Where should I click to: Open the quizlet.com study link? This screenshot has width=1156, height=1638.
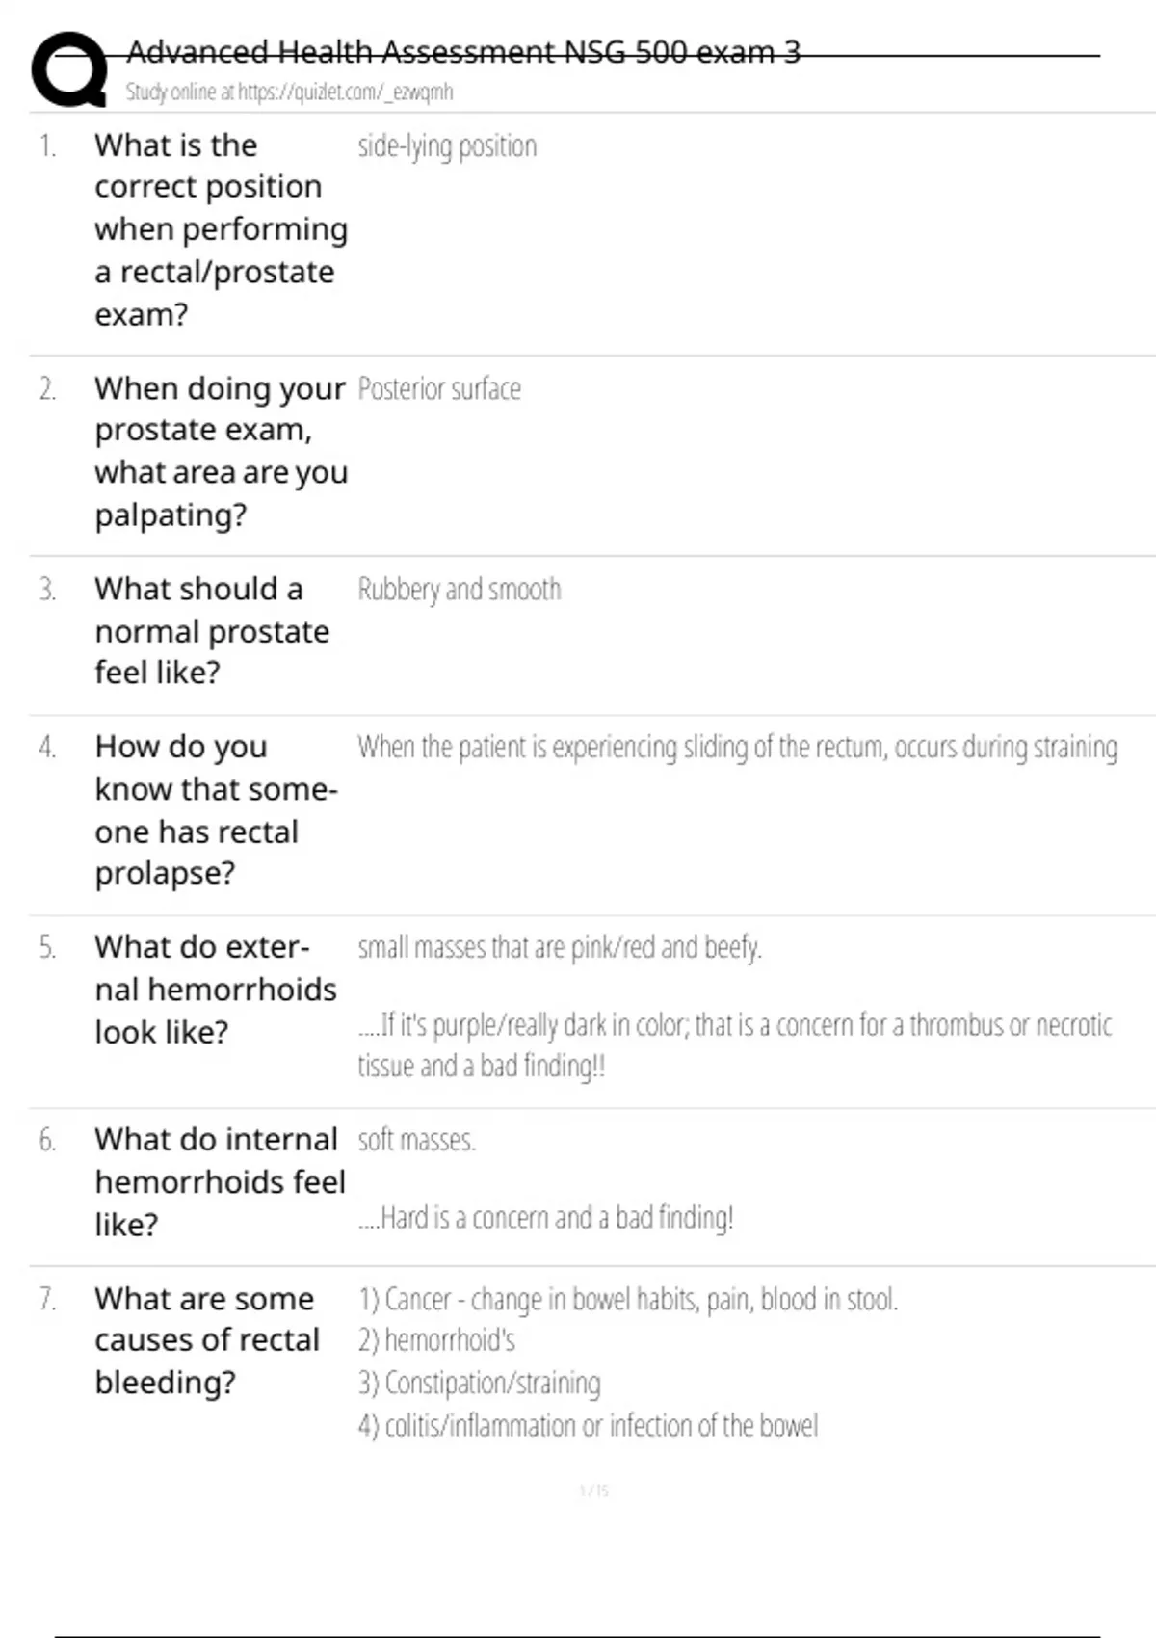[x=288, y=92]
